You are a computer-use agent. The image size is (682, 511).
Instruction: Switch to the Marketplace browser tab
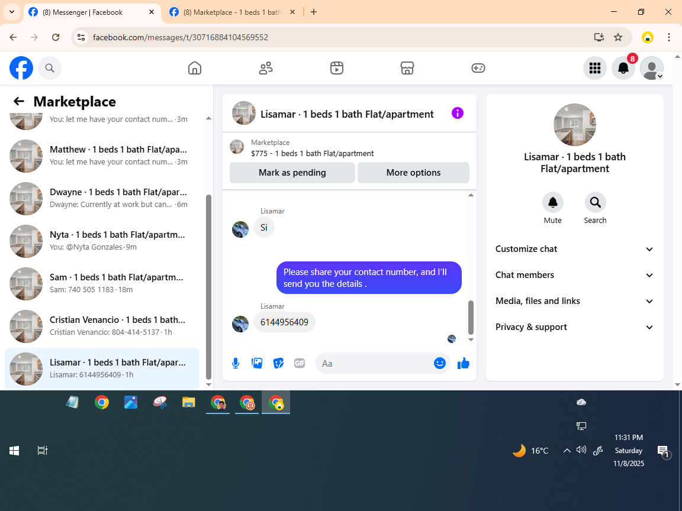232,12
